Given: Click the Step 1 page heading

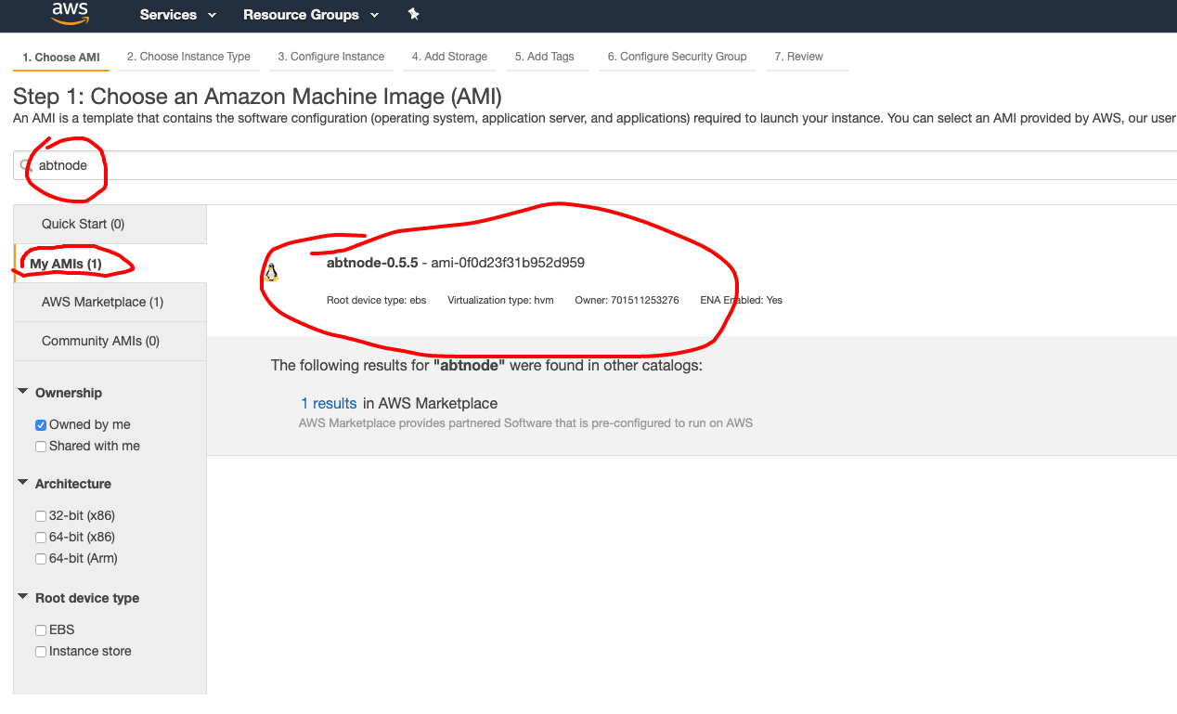Looking at the screenshot, I should 257,97.
